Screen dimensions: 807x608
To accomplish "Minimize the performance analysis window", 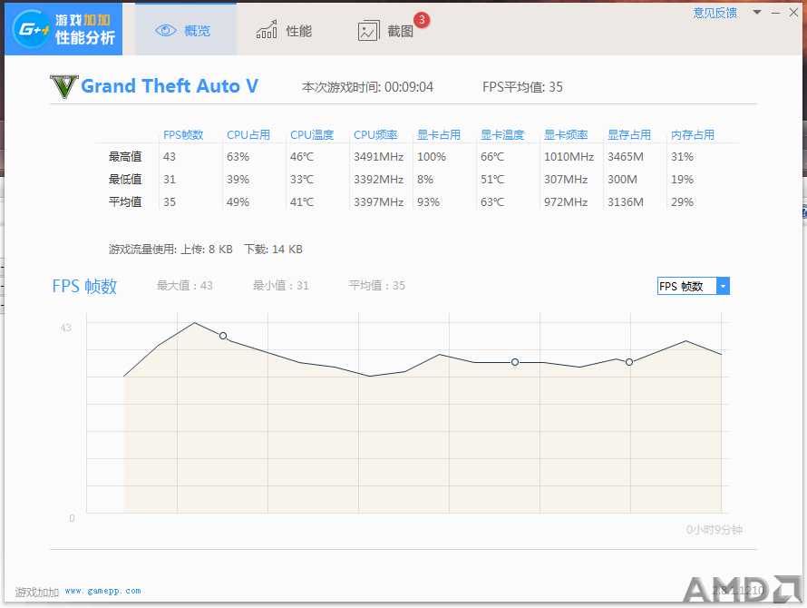I will click(775, 13).
